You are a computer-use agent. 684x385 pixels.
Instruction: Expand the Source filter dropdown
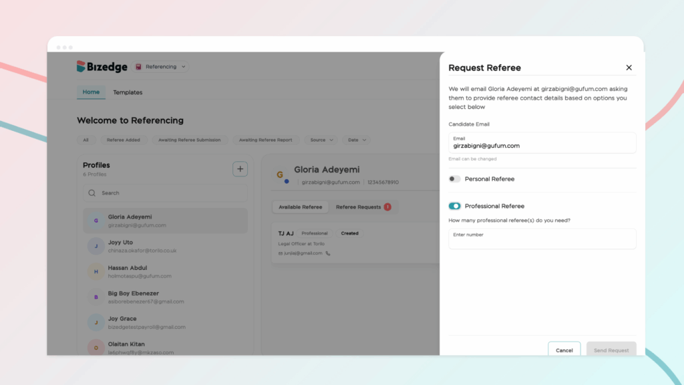[x=321, y=140]
